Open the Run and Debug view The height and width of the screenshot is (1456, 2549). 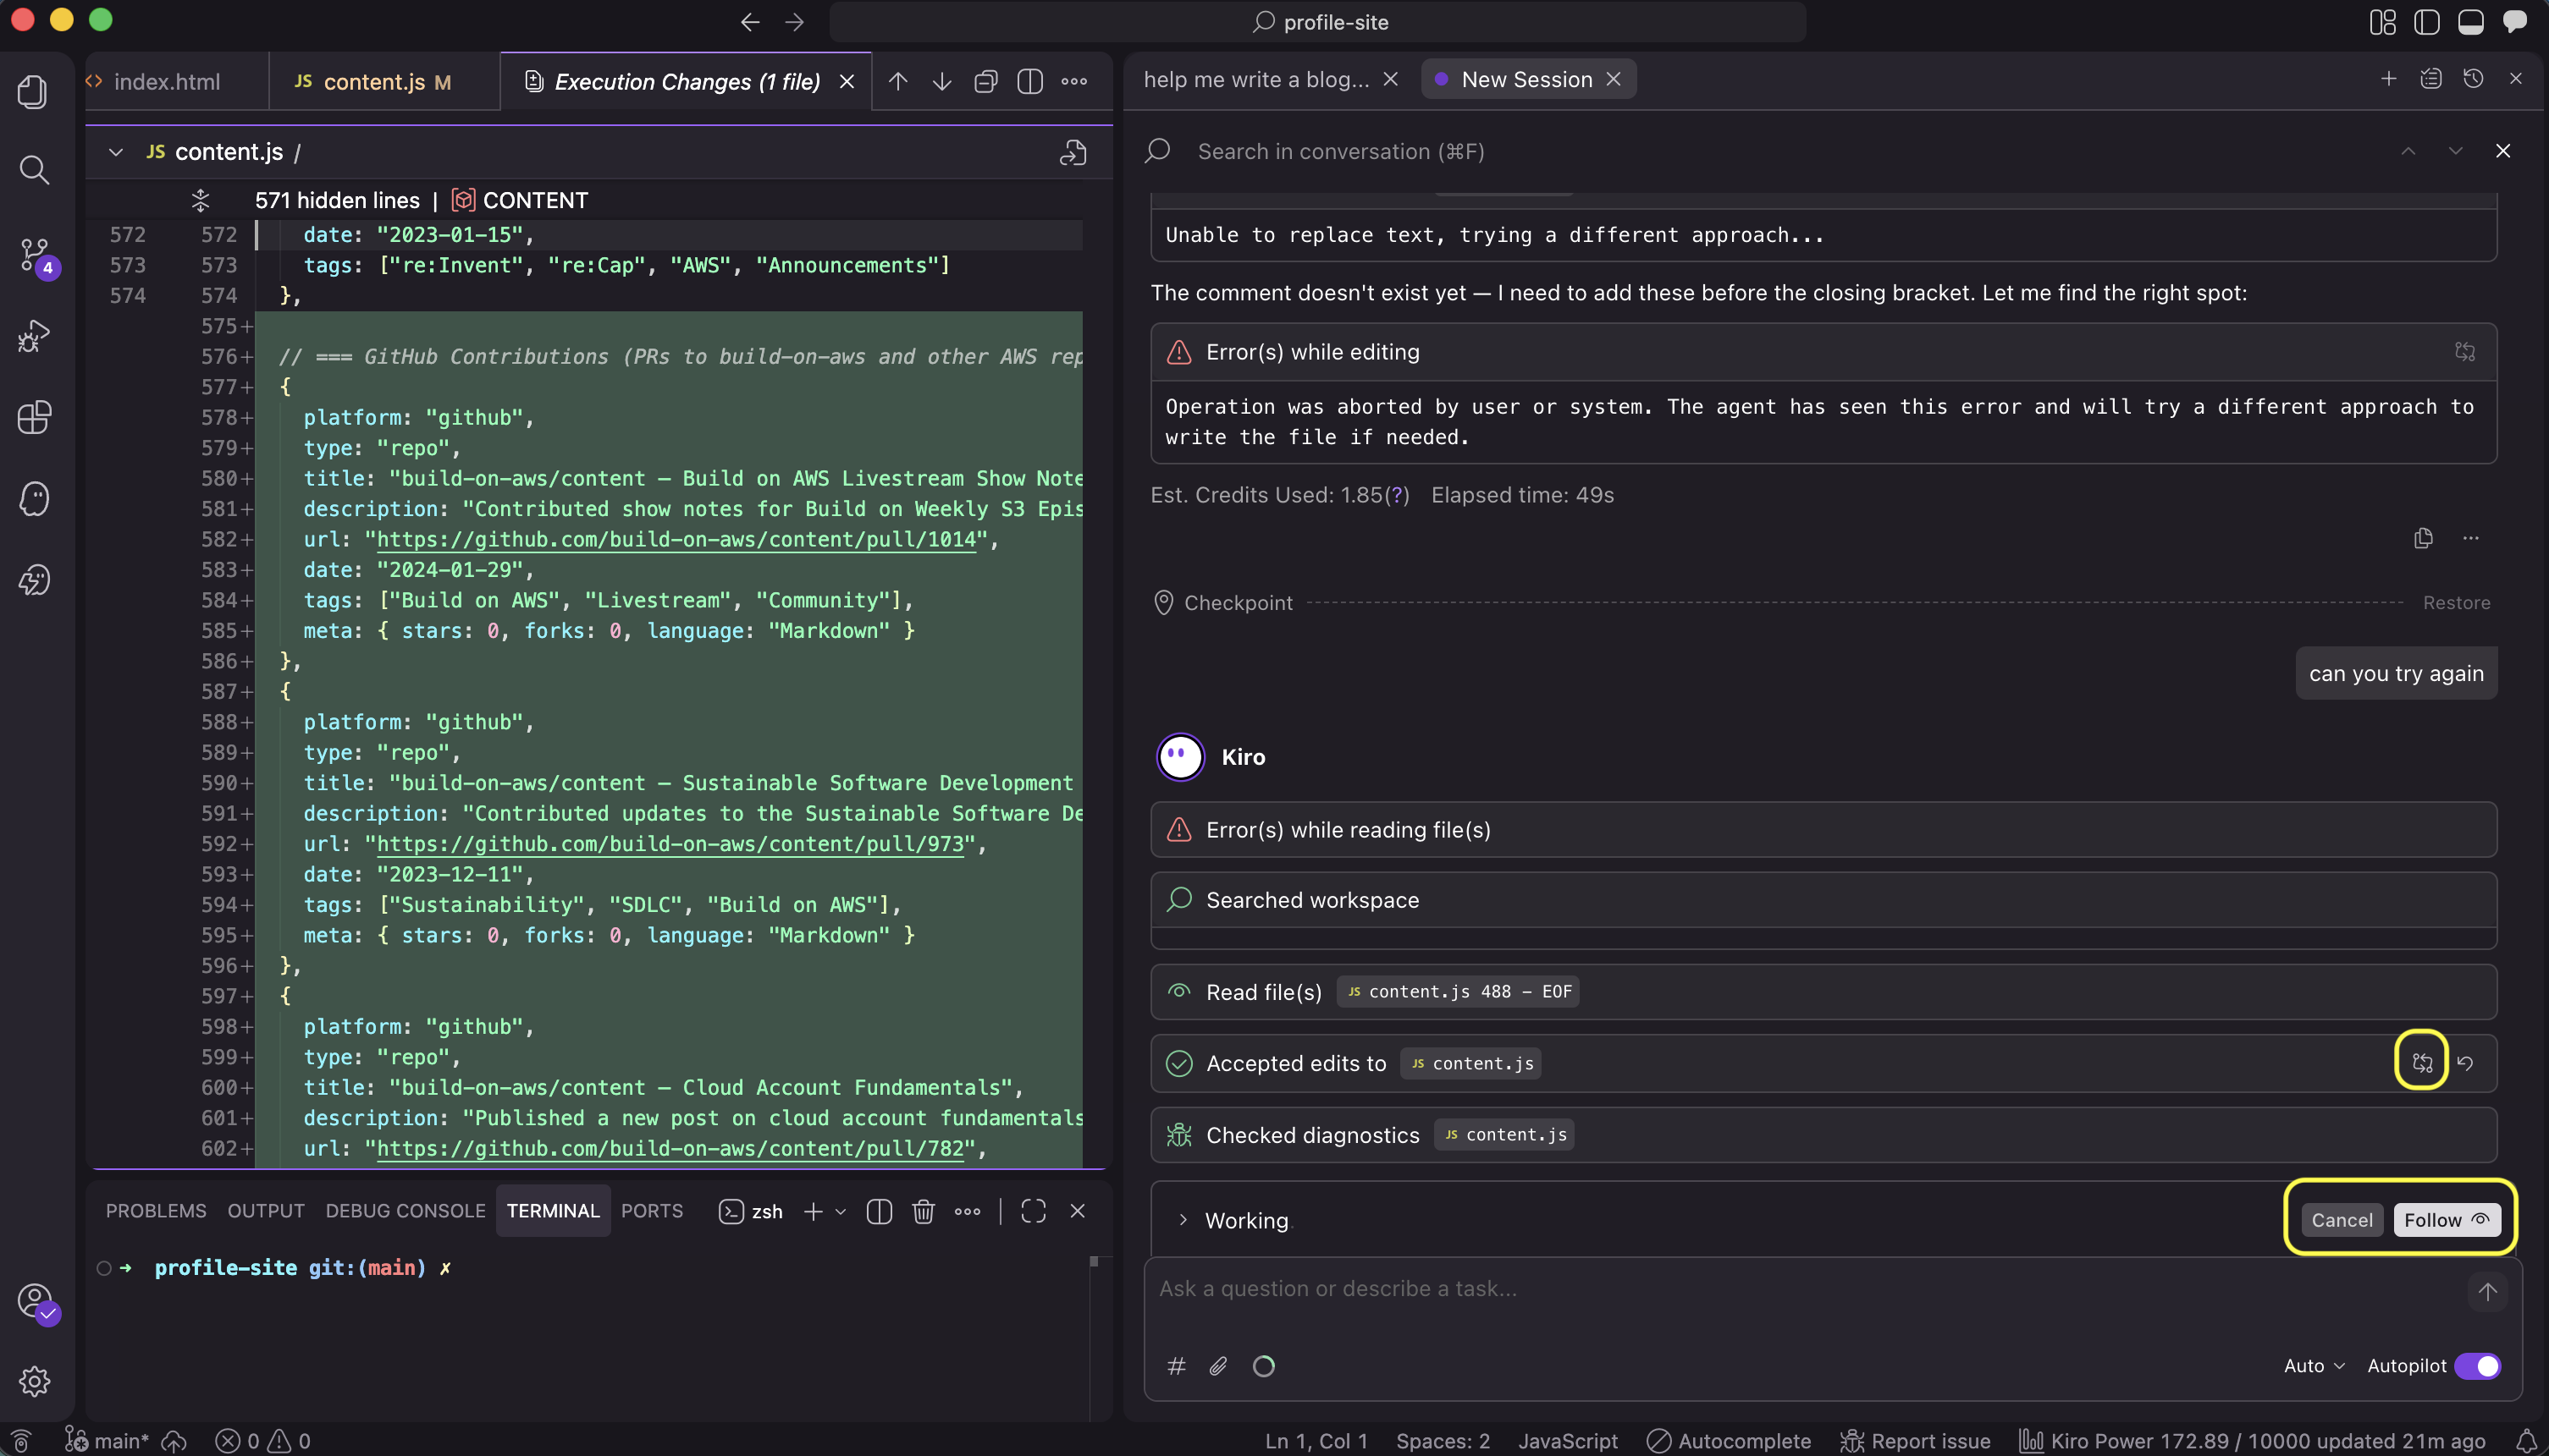(33, 335)
